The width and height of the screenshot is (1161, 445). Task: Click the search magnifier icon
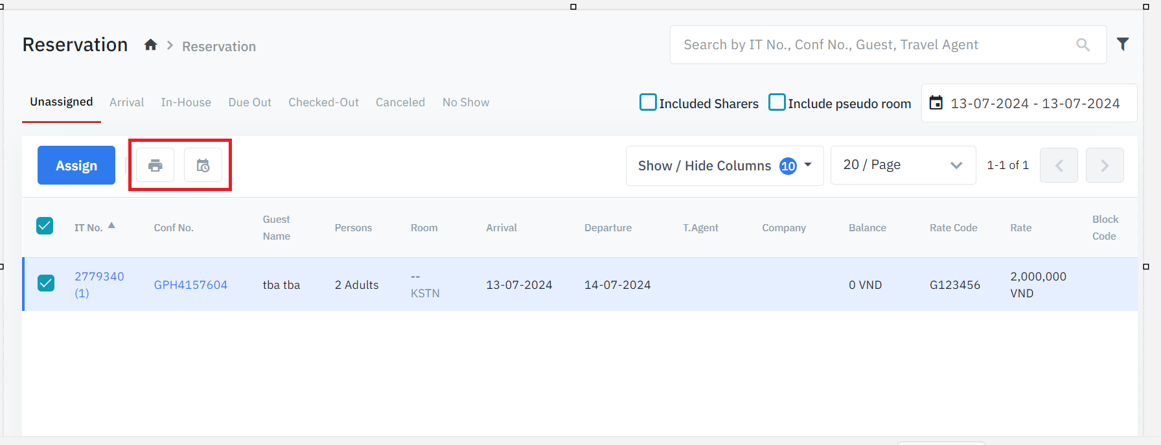(1083, 45)
